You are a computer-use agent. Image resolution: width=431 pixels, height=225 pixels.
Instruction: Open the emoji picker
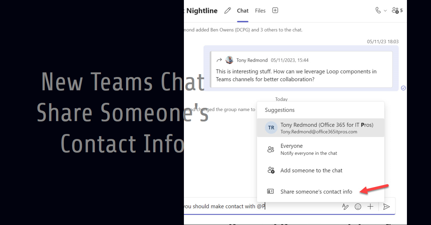click(358, 206)
